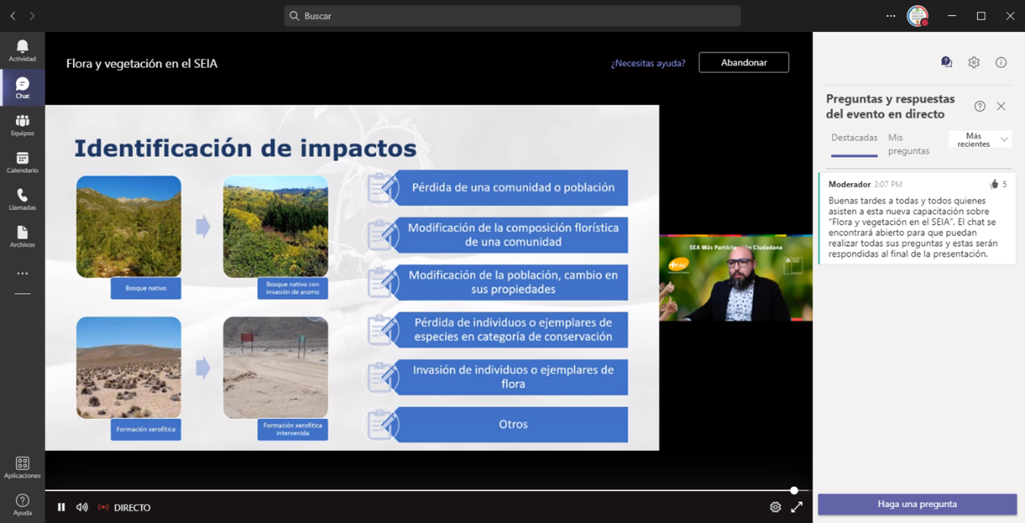Click the Buscar search field
This screenshot has height=523, width=1025.
pos(512,16)
